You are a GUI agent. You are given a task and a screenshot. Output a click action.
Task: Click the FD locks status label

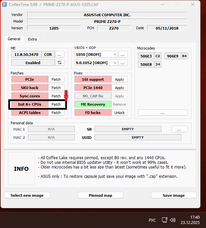(x=93, y=113)
